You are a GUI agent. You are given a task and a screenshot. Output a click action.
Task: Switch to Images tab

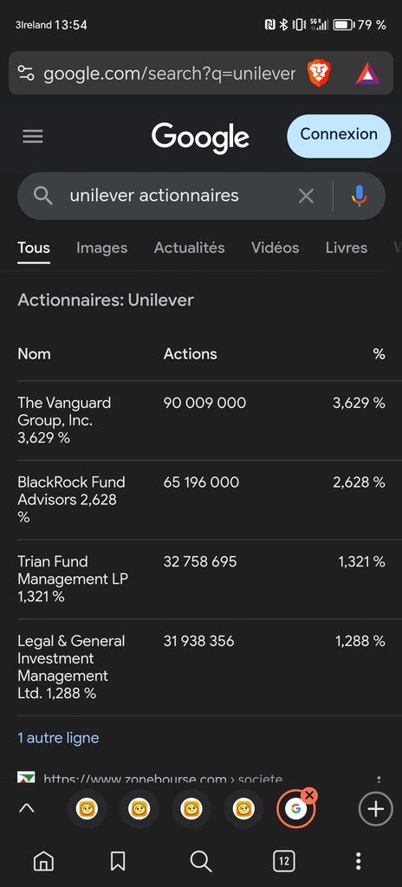point(102,248)
